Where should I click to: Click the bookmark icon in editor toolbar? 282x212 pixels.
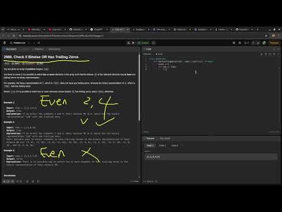pos(266,54)
